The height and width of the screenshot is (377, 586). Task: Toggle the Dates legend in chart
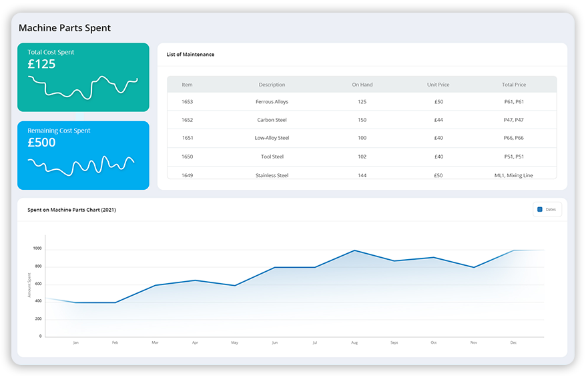tap(547, 210)
